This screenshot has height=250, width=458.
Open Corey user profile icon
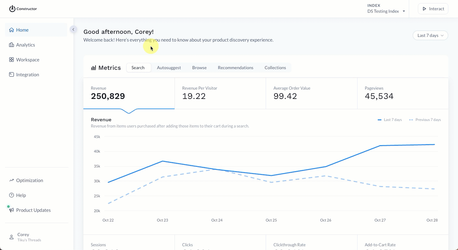tap(12, 237)
